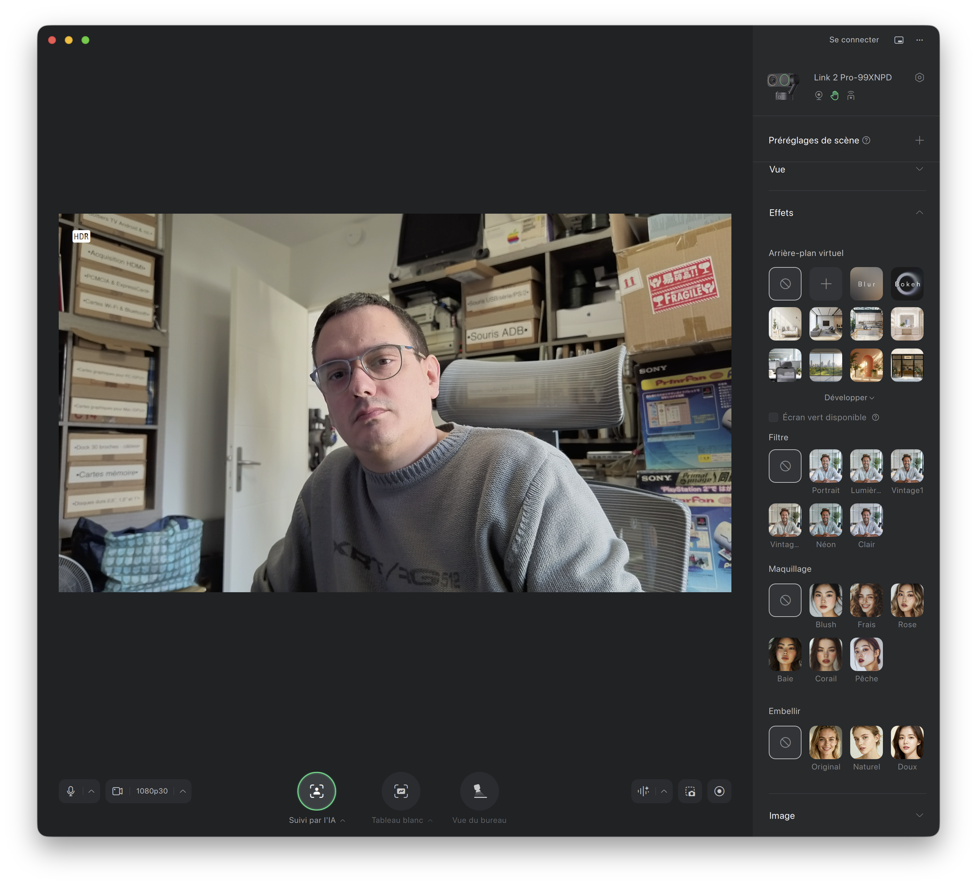Activate Tableau blanc mode
The height and width of the screenshot is (886, 977).
(x=401, y=791)
